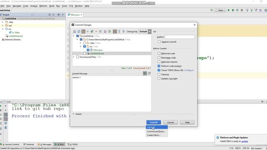Switch to Version Control tool window tab
267x150 pixels.
[10, 144]
